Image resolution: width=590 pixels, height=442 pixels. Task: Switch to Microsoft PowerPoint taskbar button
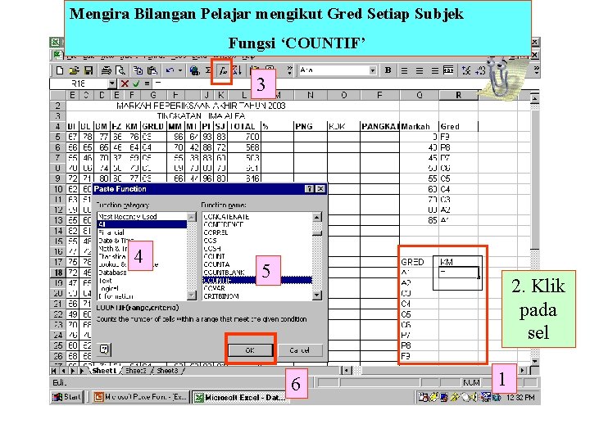click(140, 397)
